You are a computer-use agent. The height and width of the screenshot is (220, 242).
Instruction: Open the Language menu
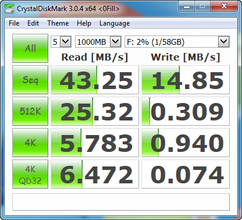tap(115, 23)
